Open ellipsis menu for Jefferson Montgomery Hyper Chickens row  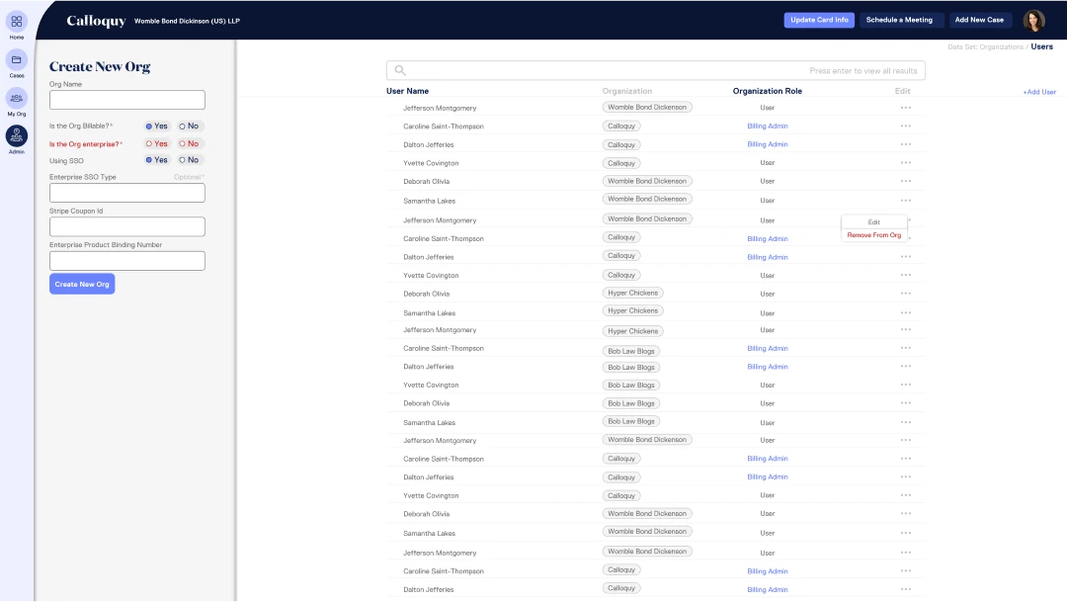point(905,329)
